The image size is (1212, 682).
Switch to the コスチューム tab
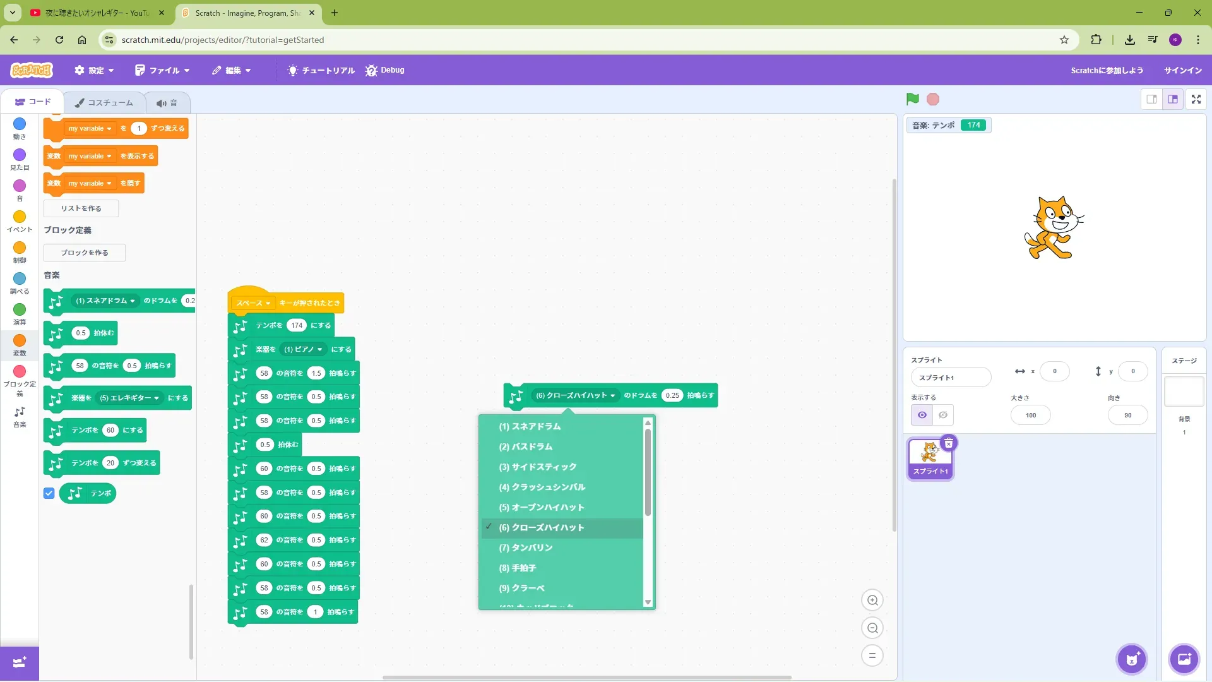pos(104,102)
